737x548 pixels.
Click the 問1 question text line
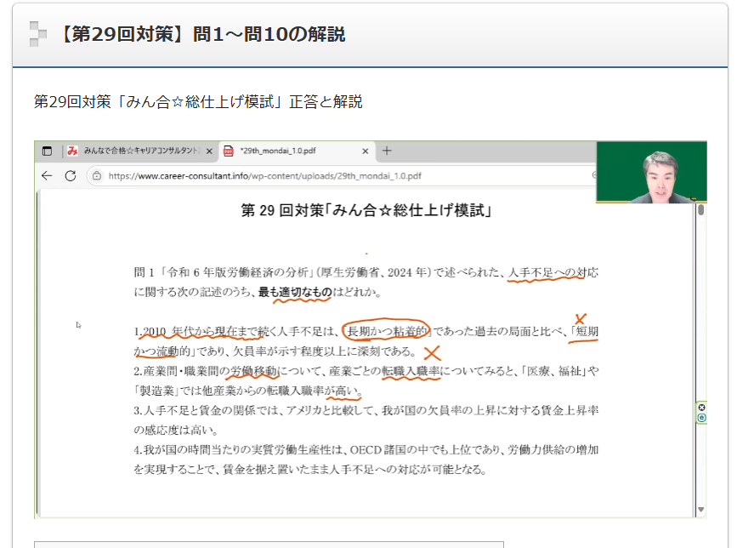click(366, 283)
